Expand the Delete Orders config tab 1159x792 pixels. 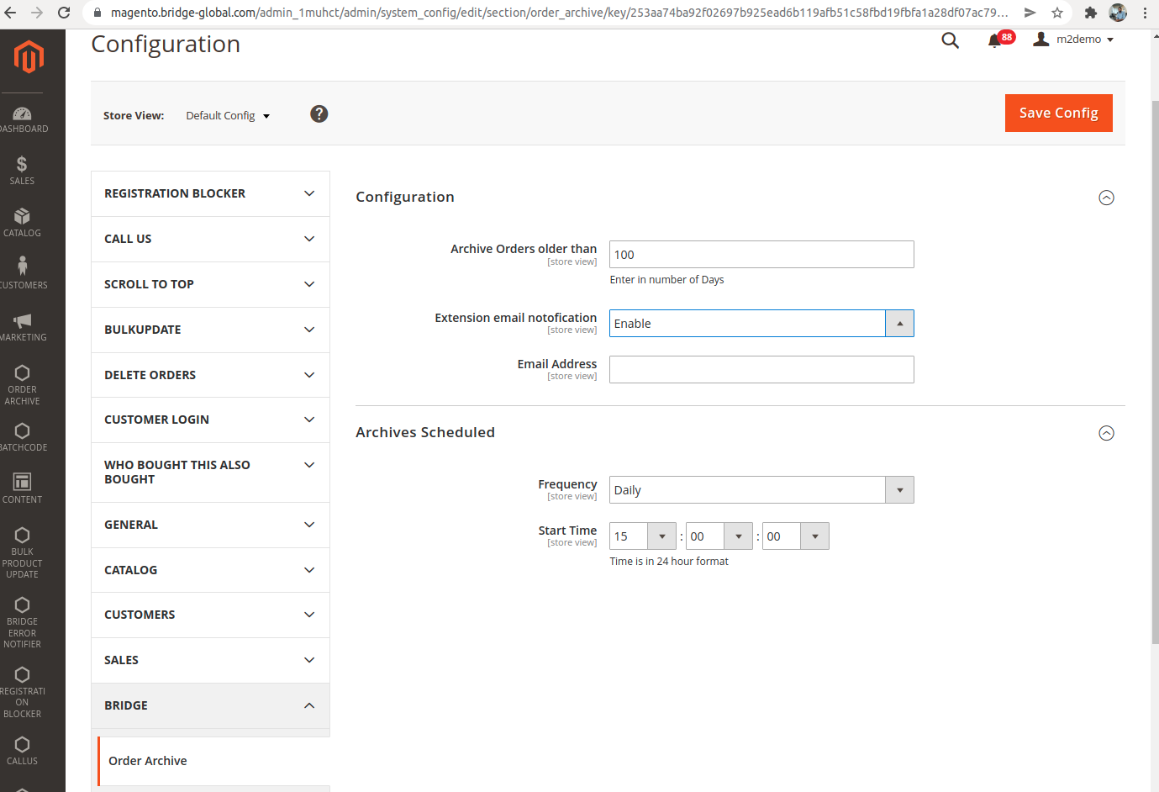(210, 375)
